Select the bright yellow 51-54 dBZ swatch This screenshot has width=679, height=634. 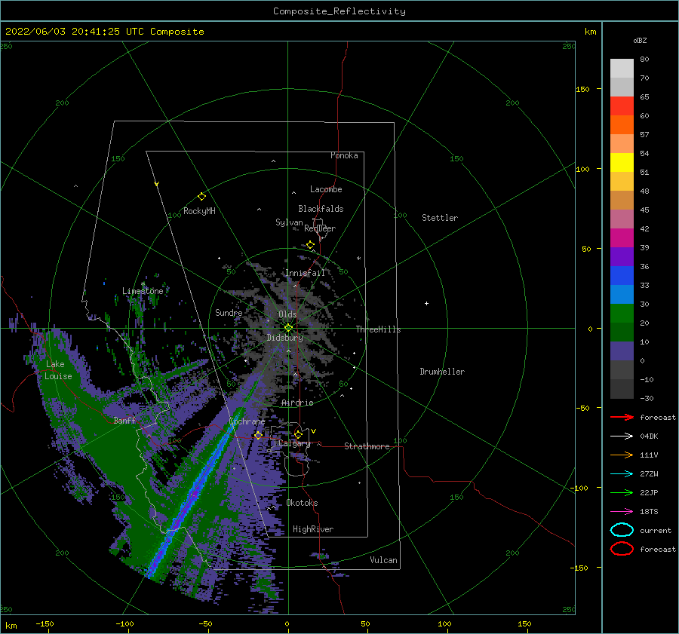pyautogui.click(x=622, y=163)
